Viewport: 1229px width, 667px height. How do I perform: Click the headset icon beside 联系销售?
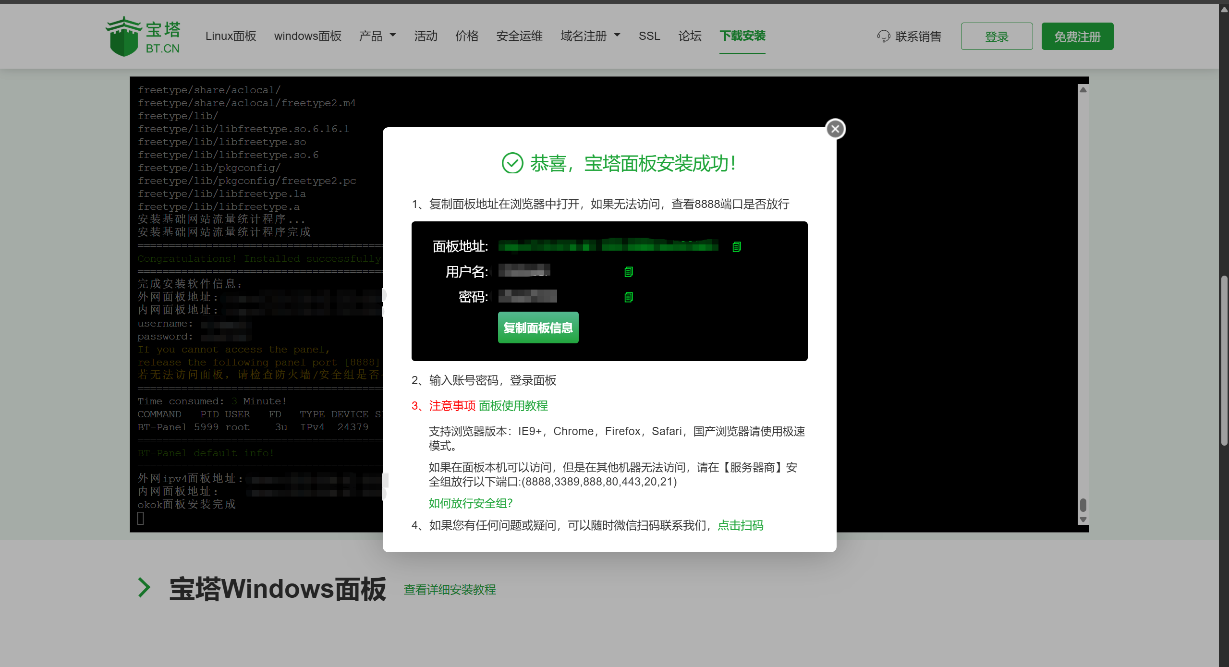(x=883, y=36)
